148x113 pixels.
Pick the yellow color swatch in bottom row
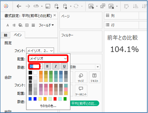[40, 99]
